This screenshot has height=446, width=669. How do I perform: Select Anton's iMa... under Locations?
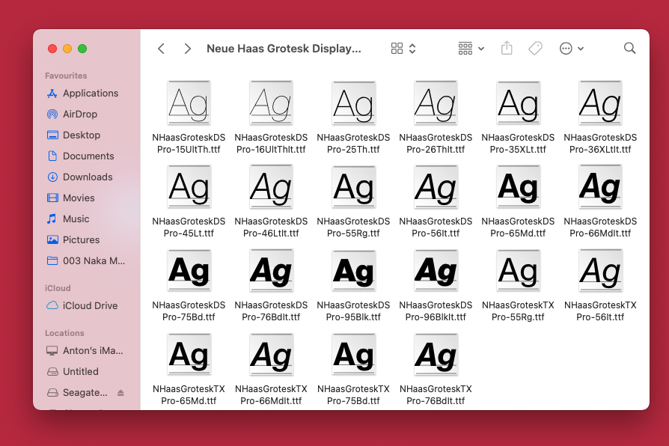(85, 350)
